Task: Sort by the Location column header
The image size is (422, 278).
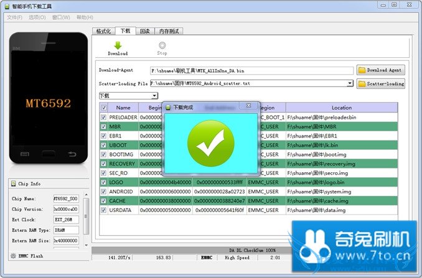Action: [x=342, y=108]
